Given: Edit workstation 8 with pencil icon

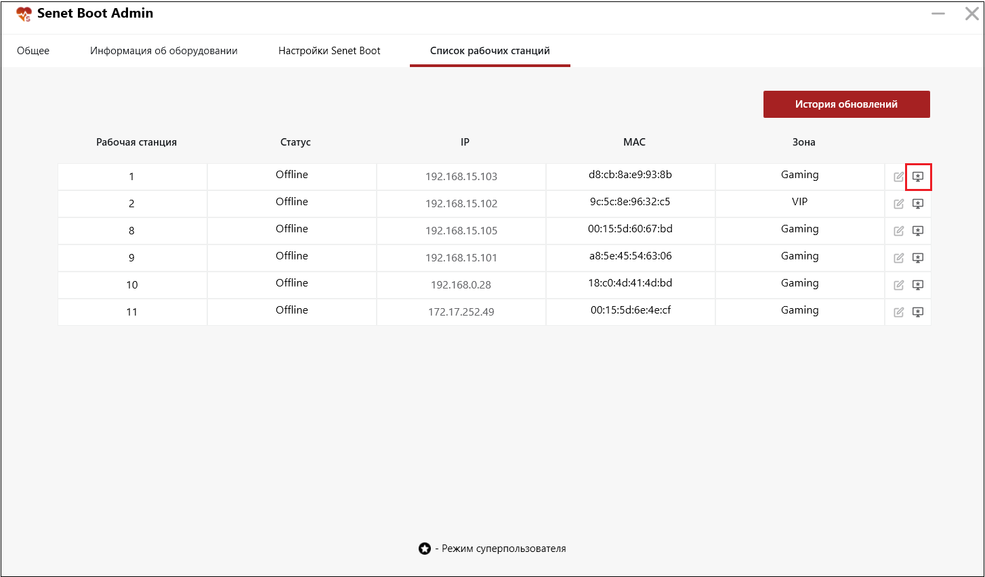Looking at the screenshot, I should [x=899, y=231].
